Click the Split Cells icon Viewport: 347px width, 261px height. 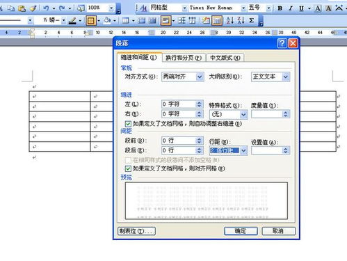tap(152, 21)
